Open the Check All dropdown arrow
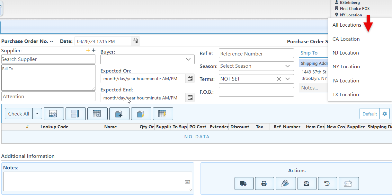Image resolution: width=392 pixels, height=196 pixels. point(38,114)
